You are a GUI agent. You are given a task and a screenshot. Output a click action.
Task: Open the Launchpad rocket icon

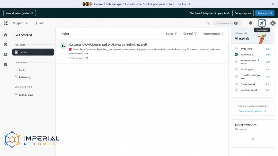(262, 23)
